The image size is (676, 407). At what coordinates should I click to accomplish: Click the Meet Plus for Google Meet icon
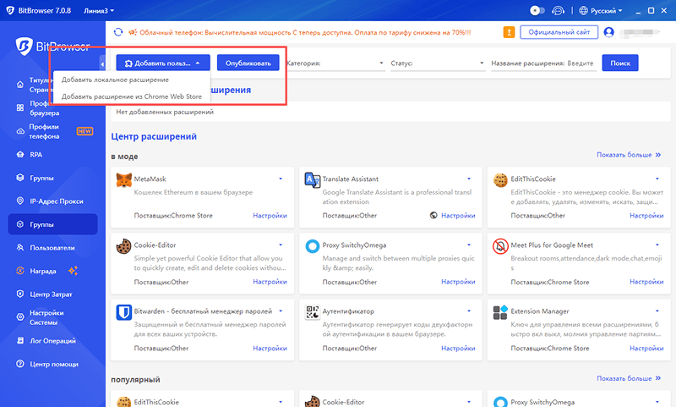click(500, 246)
